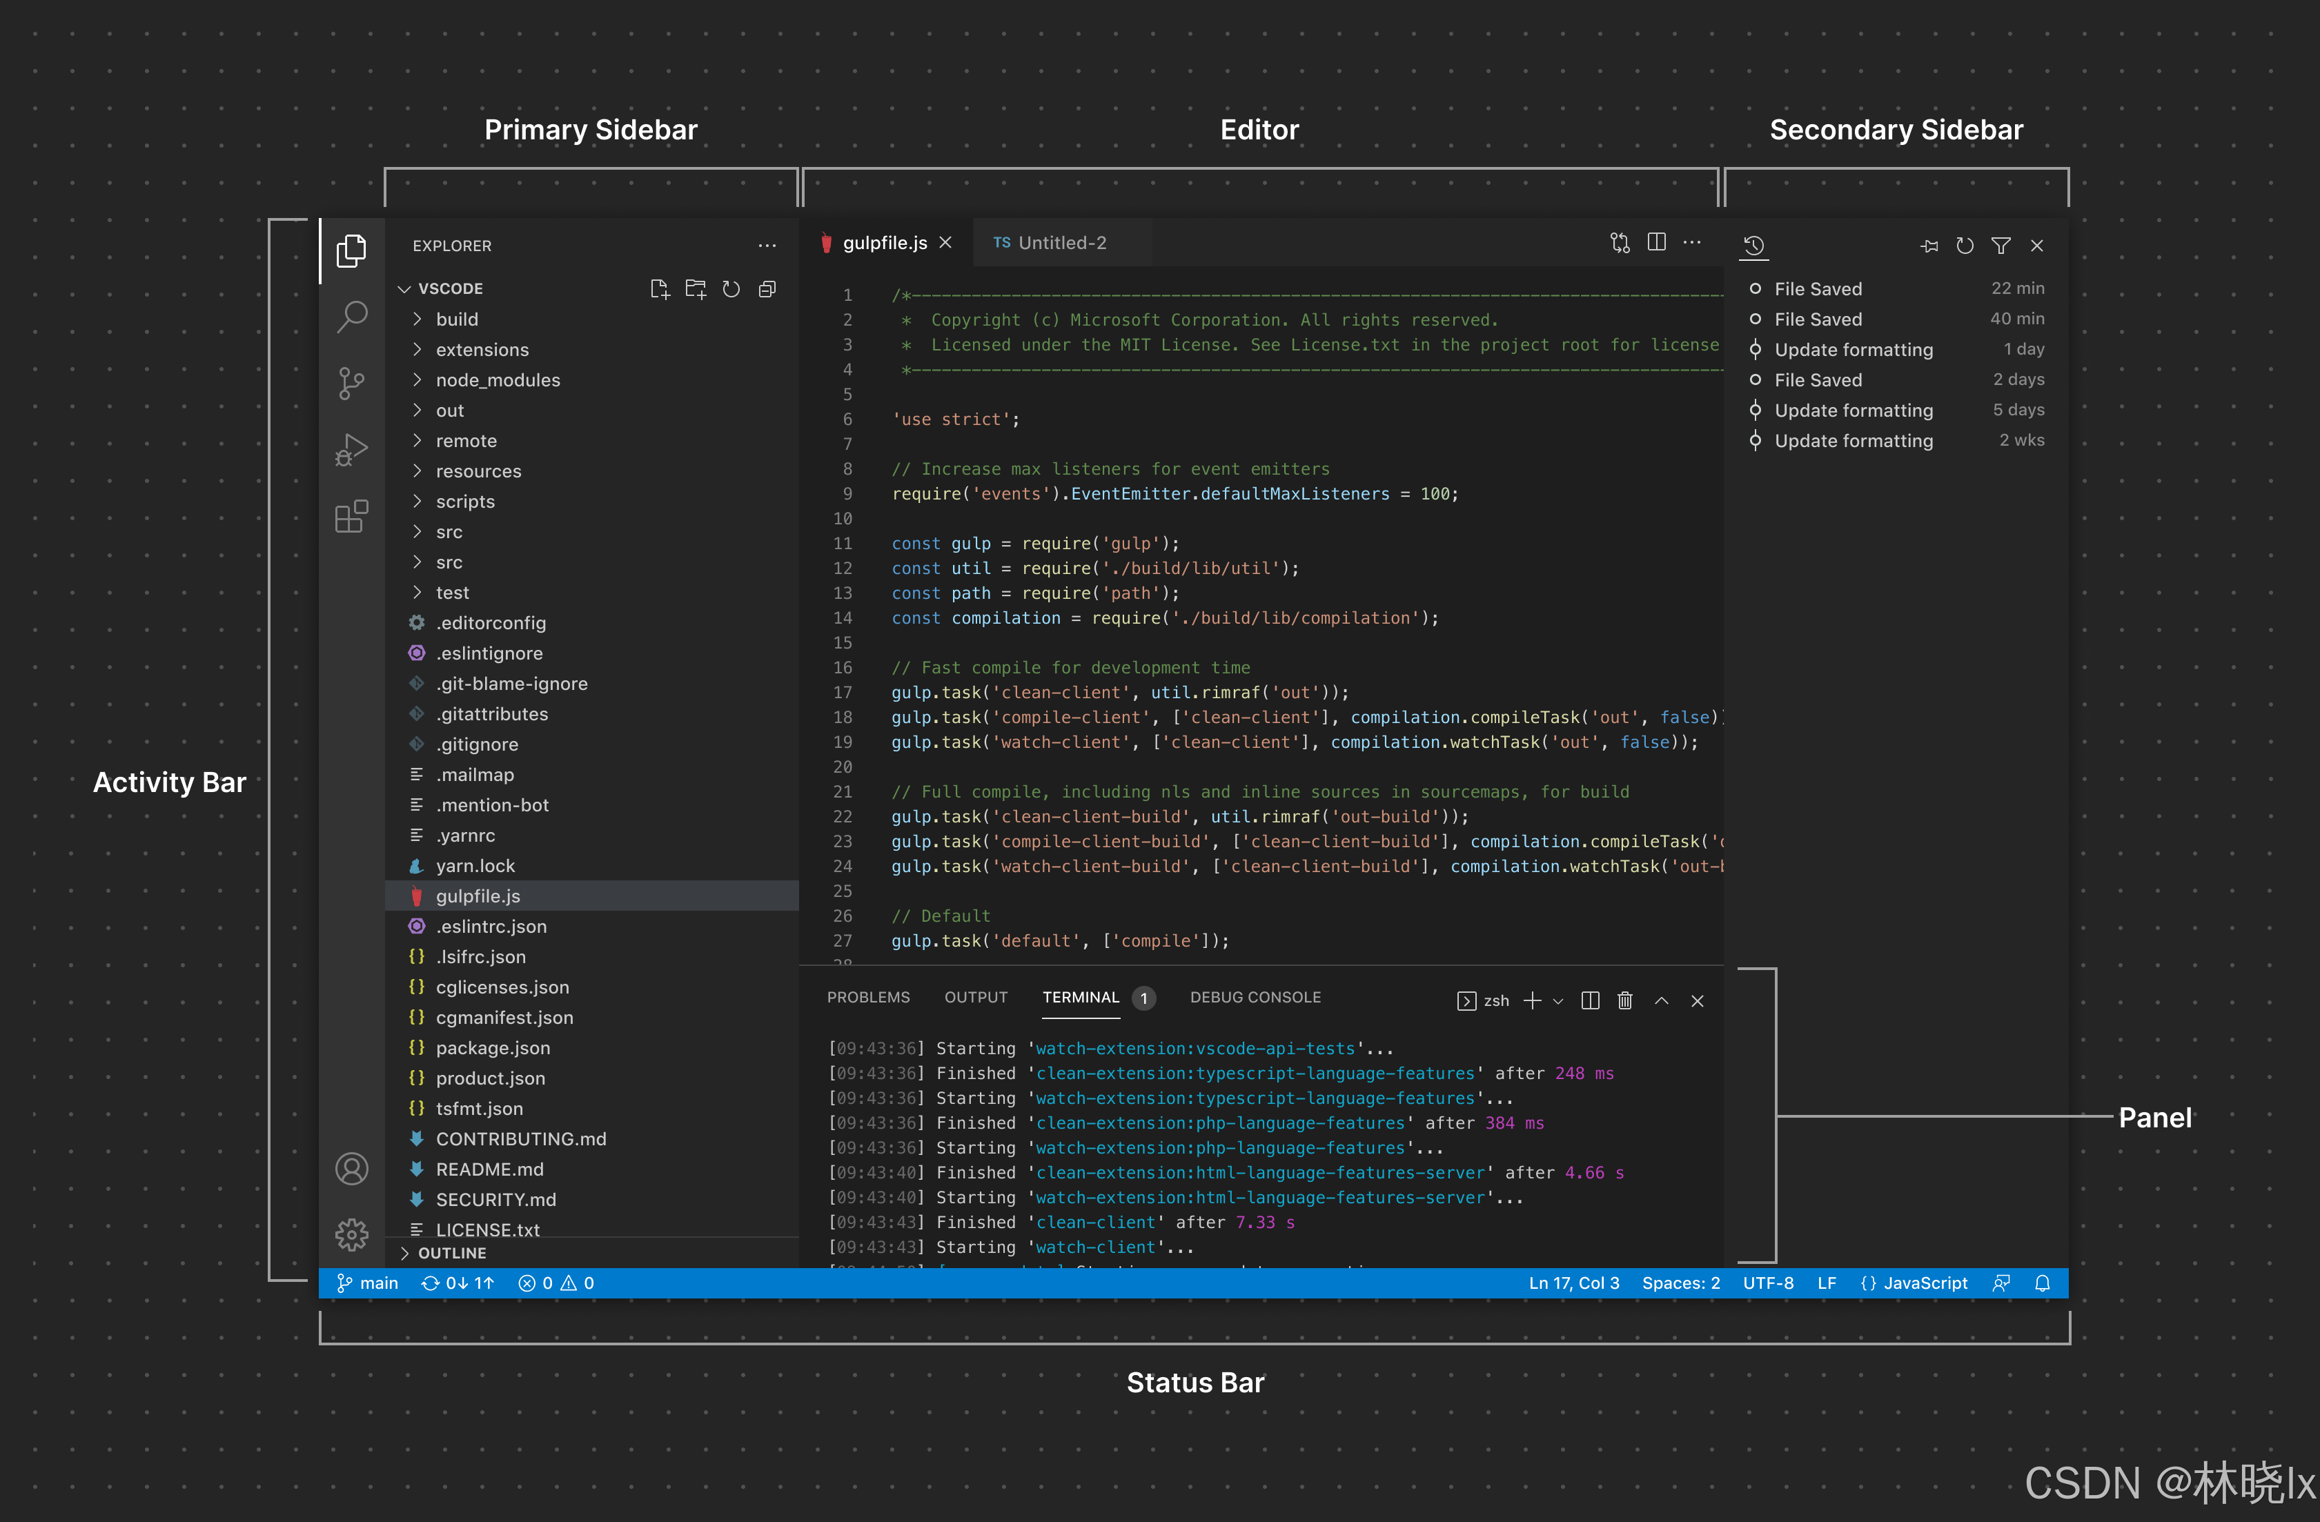This screenshot has height=1522, width=2320.
Task: Expand the OUTLINE section in sidebar
Action: [450, 1252]
